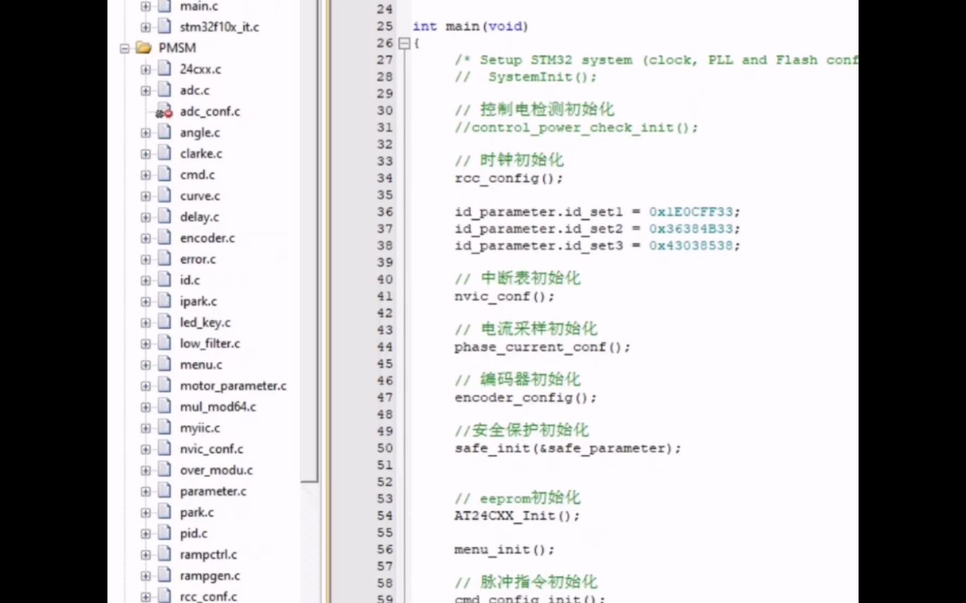Select park.c in the project tree
Screen dimensions: 966x603
tap(197, 513)
